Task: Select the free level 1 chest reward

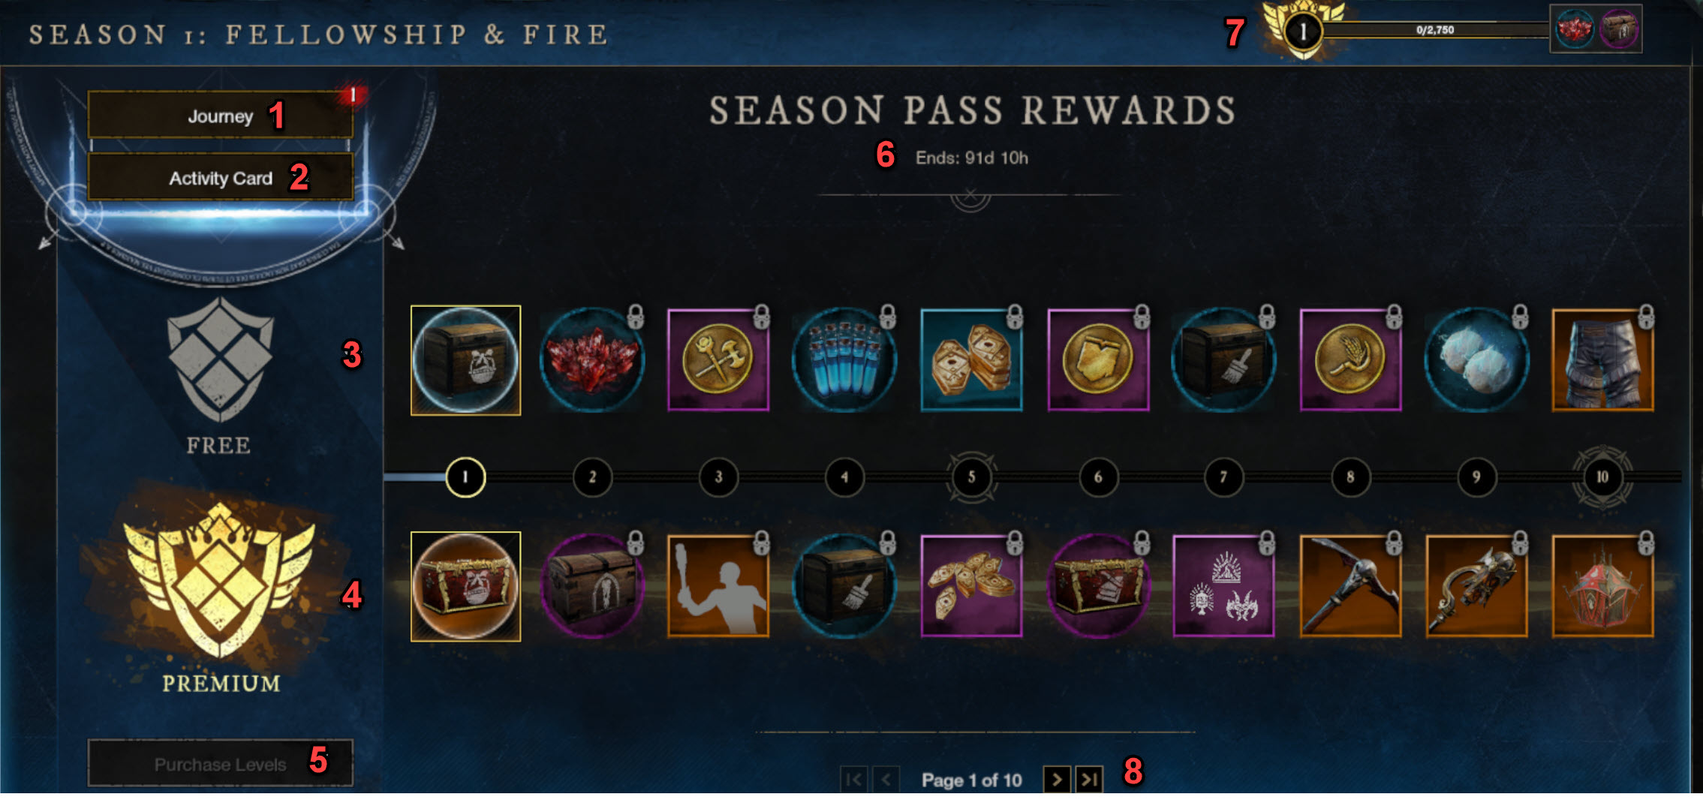Action: pos(465,360)
